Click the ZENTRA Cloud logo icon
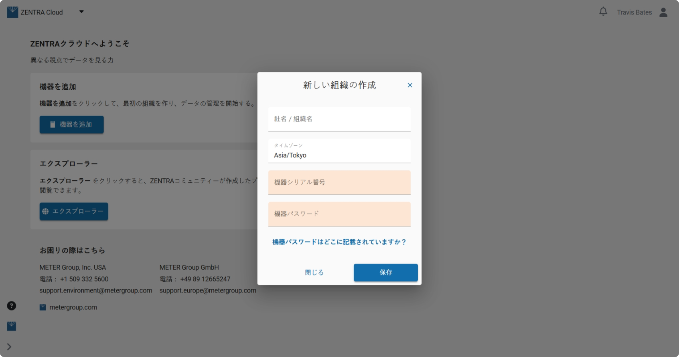This screenshot has width=679, height=357. pos(12,12)
